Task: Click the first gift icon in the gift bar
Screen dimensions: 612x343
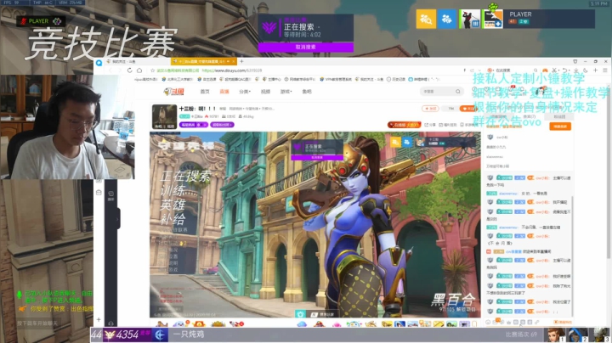Action: (x=161, y=323)
